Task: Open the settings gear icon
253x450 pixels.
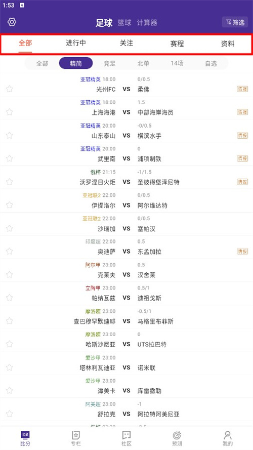Action: (x=12, y=22)
